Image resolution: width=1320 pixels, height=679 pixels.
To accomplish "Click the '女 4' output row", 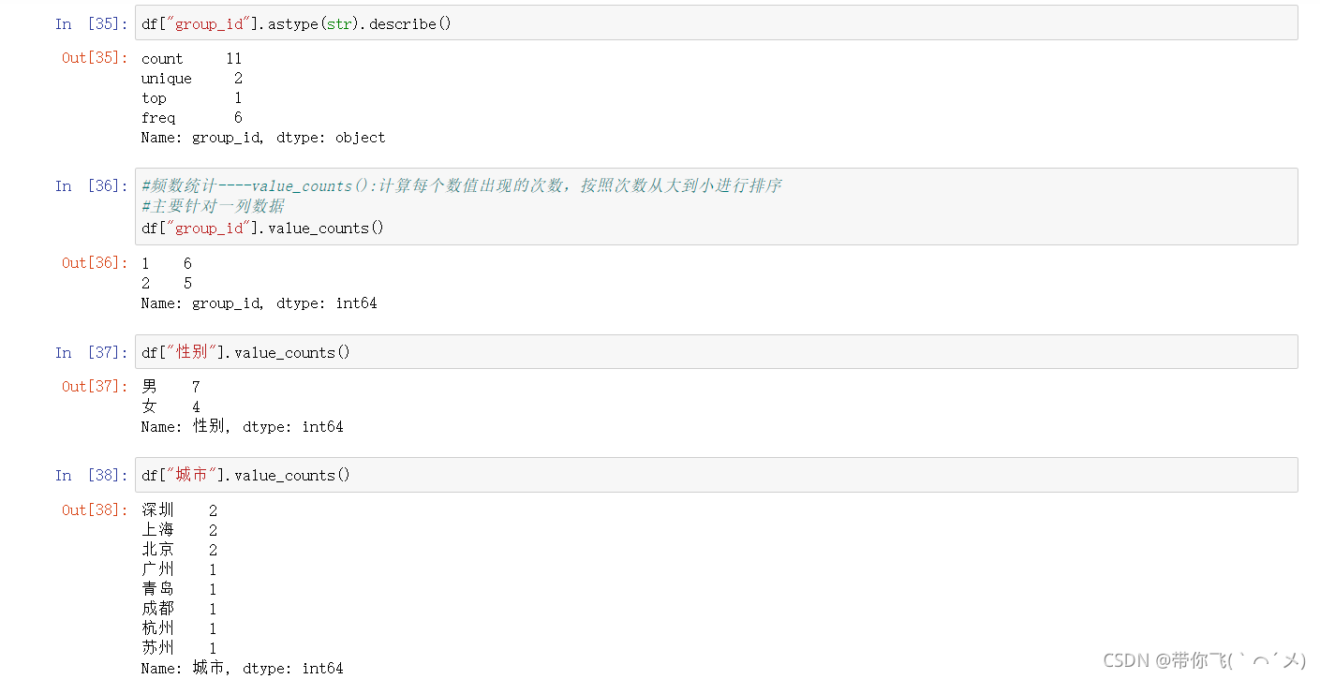I will pyautogui.click(x=171, y=406).
